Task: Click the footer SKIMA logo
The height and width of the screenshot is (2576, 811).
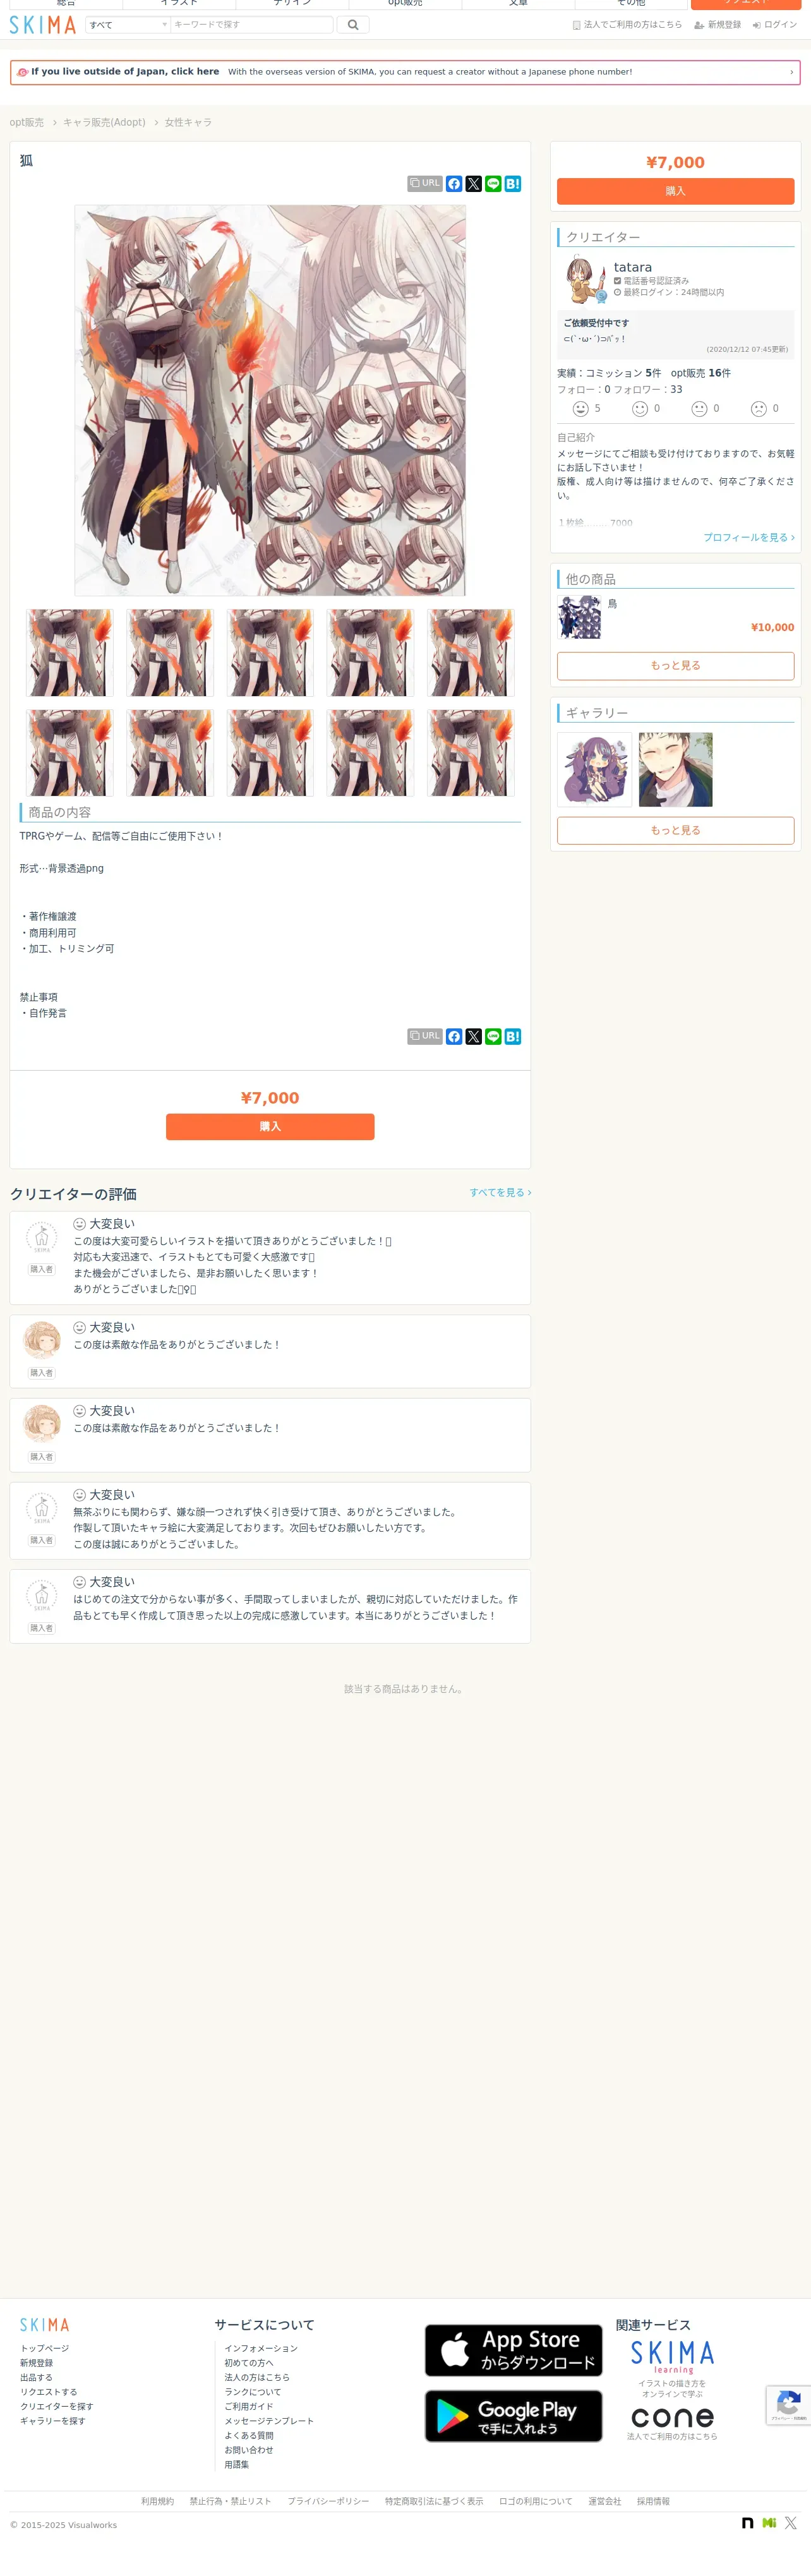Action: [x=45, y=2325]
